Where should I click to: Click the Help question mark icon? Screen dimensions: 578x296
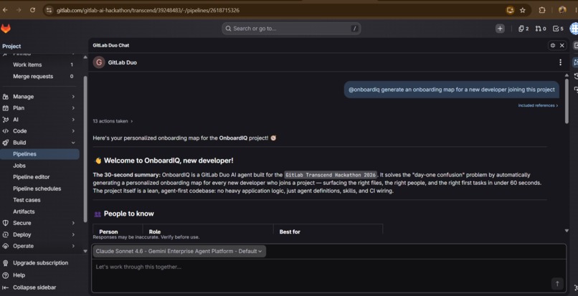[x=6, y=275]
